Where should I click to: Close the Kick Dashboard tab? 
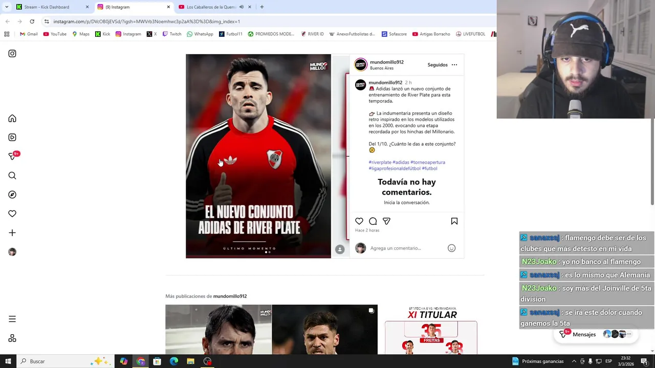87,7
